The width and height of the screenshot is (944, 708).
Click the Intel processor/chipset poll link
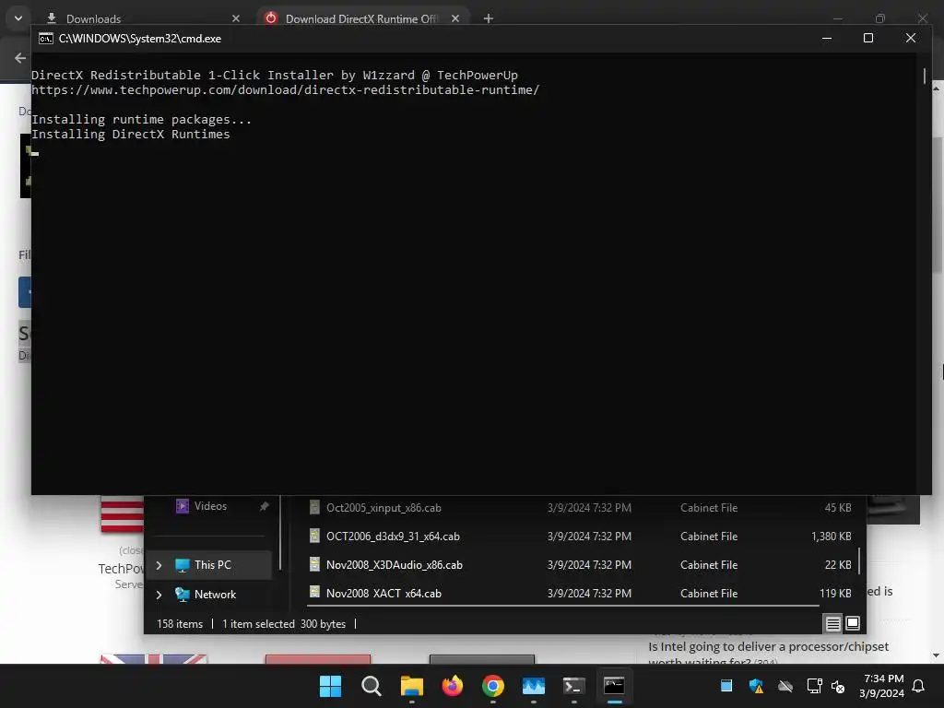coord(768,653)
